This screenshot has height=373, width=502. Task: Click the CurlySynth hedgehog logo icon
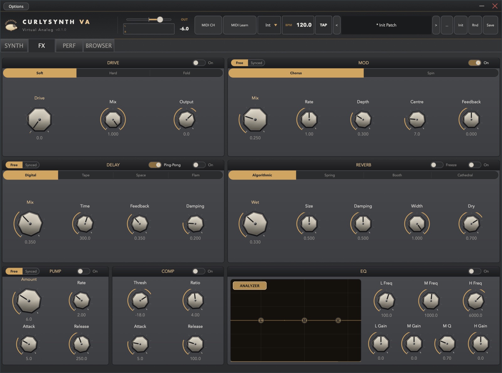tap(12, 25)
